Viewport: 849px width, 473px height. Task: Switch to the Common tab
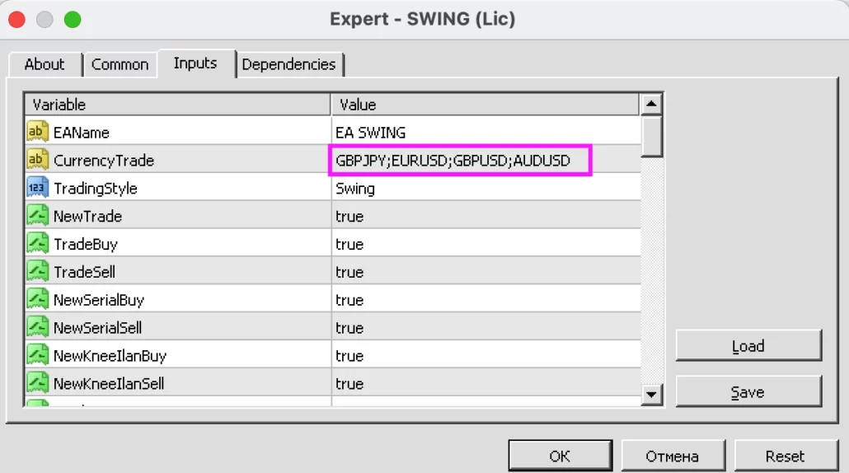click(x=120, y=64)
